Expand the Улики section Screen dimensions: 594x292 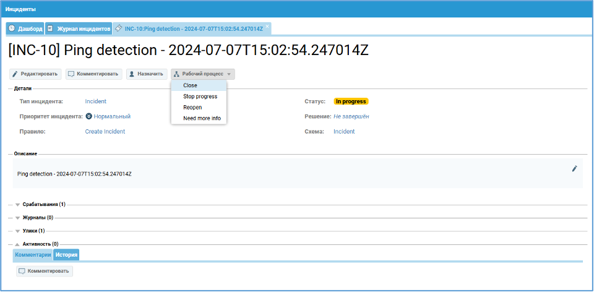click(18, 231)
